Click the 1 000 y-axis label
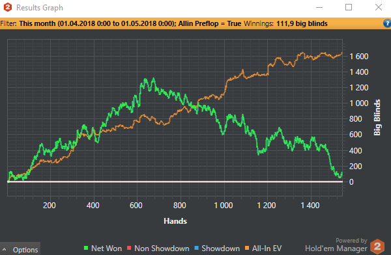The image size is (391, 255). click(x=359, y=103)
